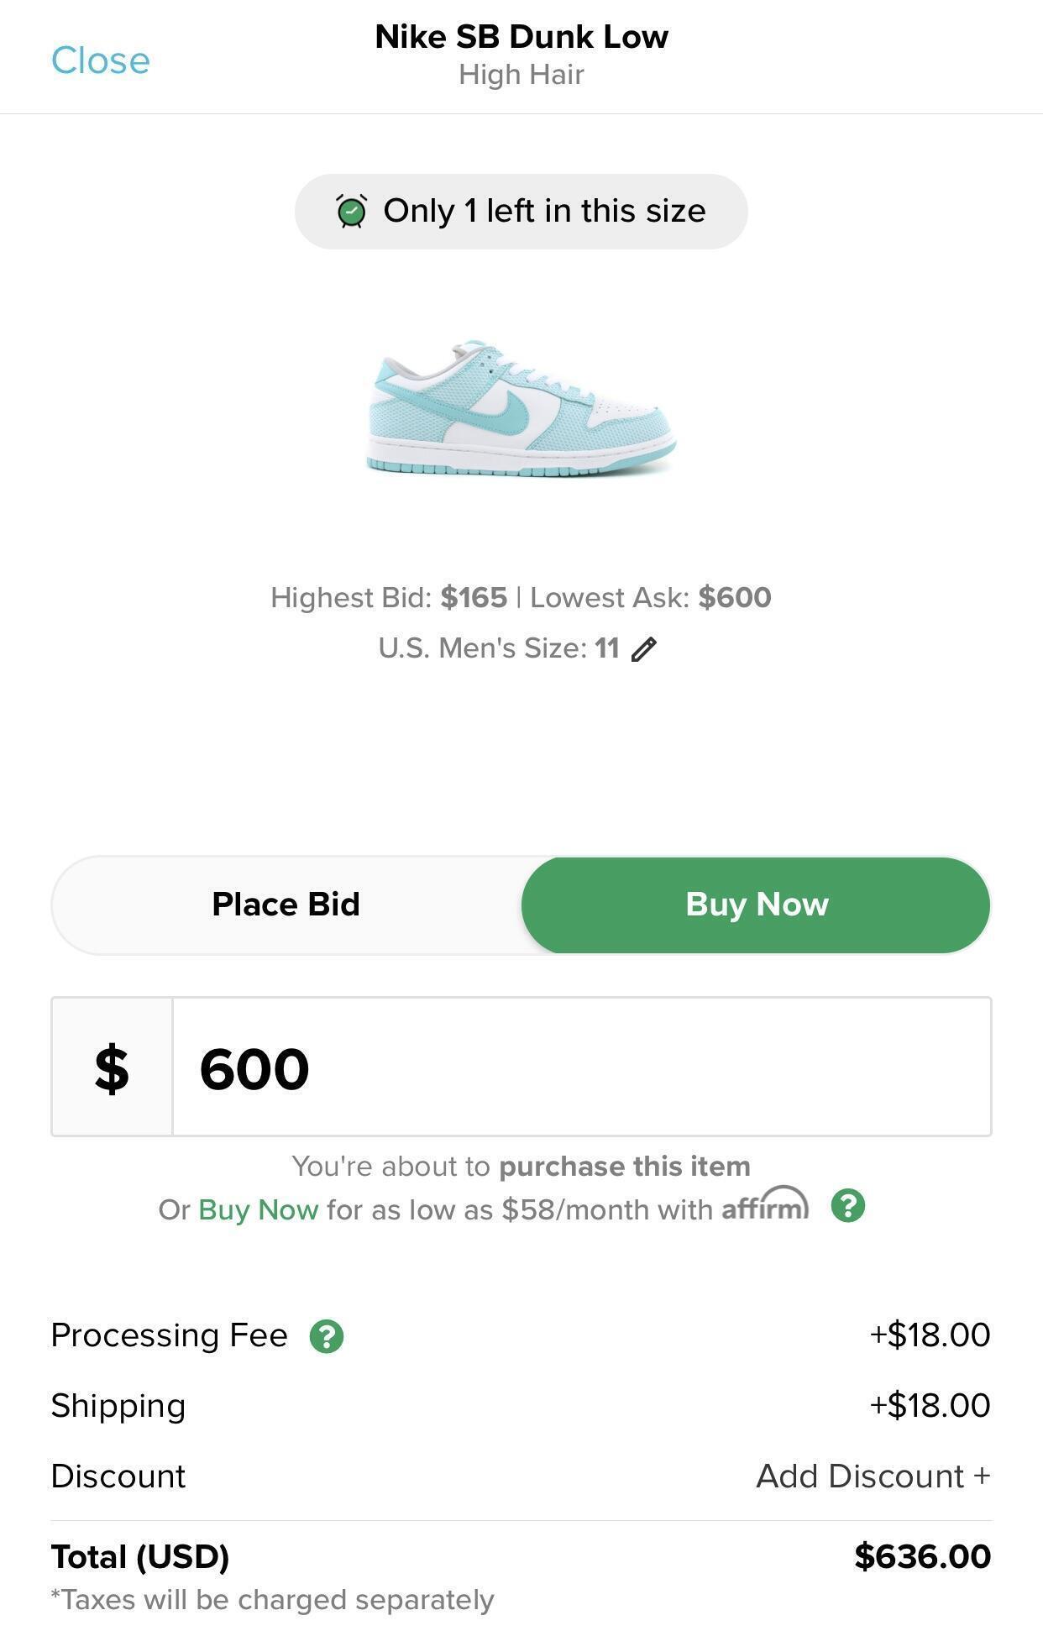Open the Affirm financing help icon
The width and height of the screenshot is (1043, 1652).
tap(848, 1206)
